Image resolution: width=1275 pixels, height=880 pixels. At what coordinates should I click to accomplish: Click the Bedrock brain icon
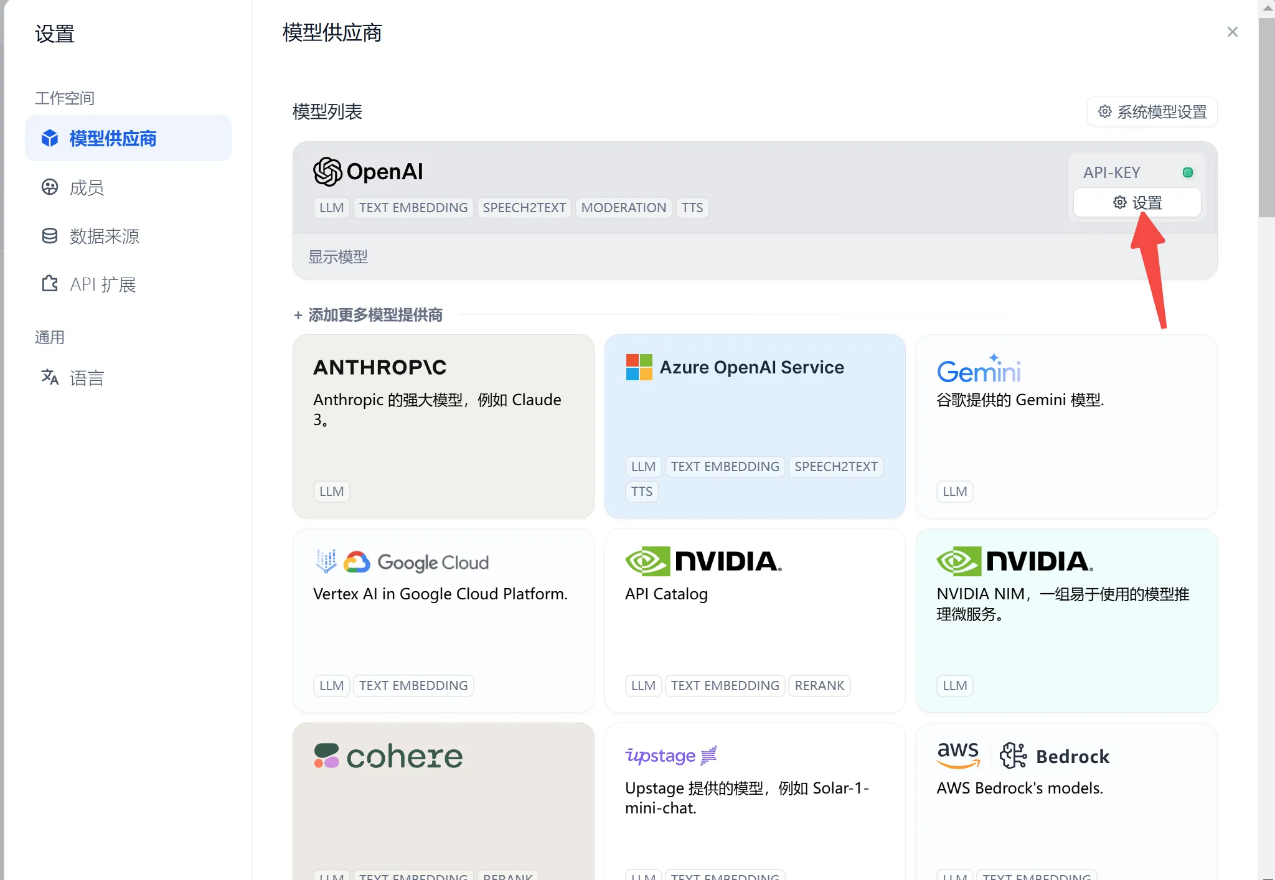1013,756
